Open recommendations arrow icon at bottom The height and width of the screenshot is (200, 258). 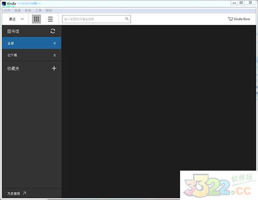point(24,193)
